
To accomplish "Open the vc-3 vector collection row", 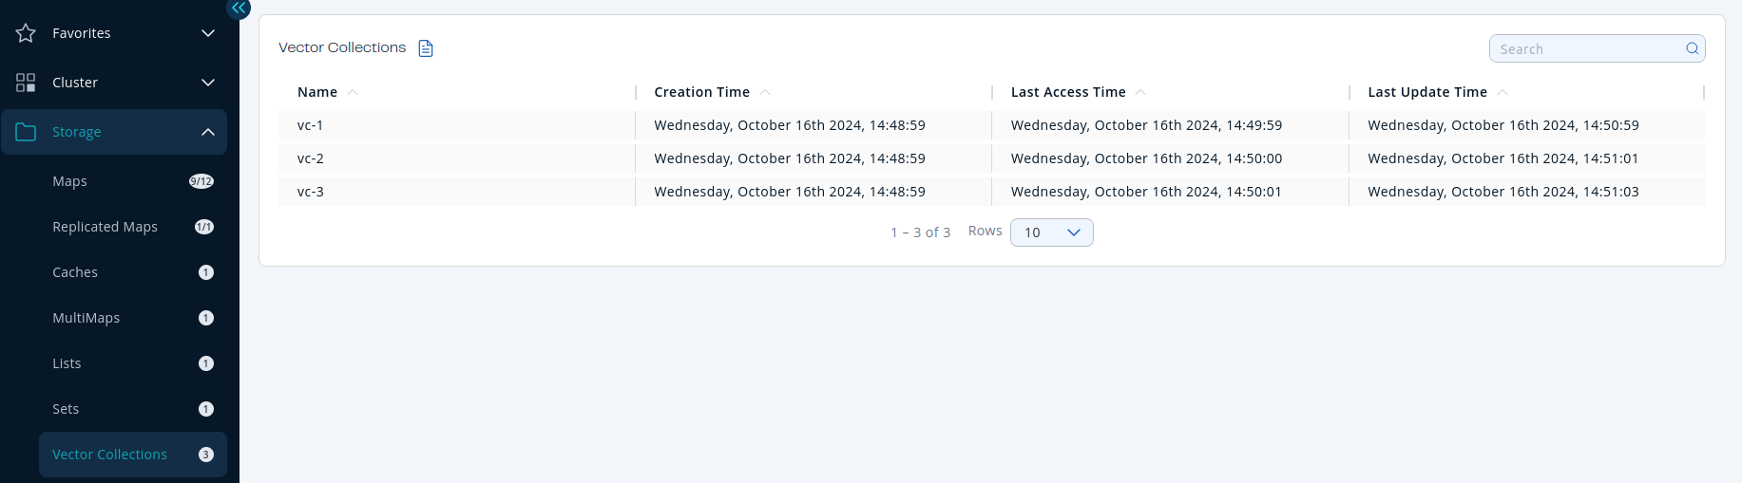I will tap(311, 192).
